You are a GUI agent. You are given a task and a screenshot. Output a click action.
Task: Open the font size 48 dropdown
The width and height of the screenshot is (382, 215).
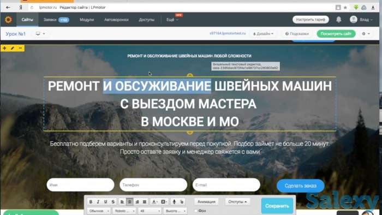pos(150,211)
